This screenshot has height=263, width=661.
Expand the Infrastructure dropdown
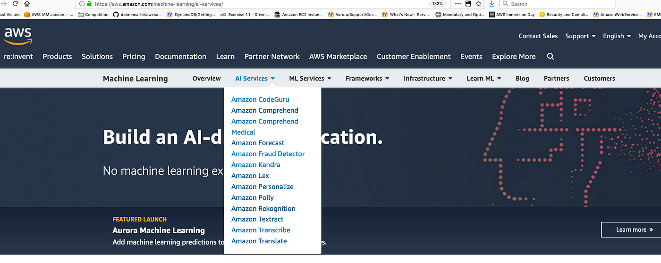(x=428, y=78)
